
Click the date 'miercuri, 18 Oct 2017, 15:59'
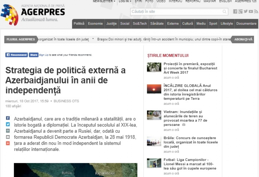pyautogui.click(x=27, y=101)
